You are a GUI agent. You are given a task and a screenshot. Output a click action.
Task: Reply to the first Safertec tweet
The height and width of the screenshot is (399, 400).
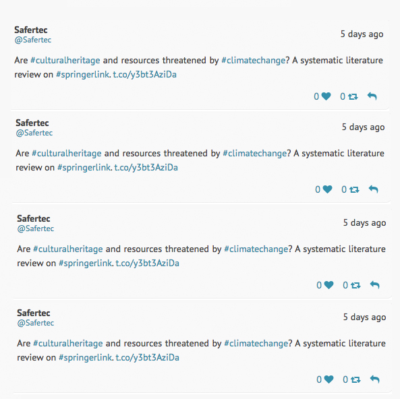pos(372,96)
